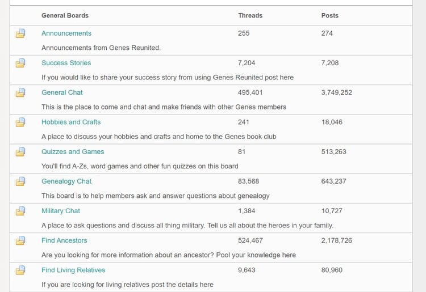
Task: Click the Posts column header
Action: (330, 15)
